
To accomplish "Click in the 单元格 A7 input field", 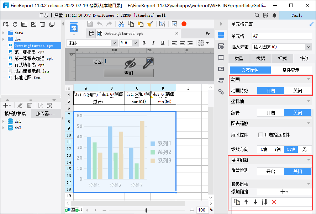I will (282, 36).
